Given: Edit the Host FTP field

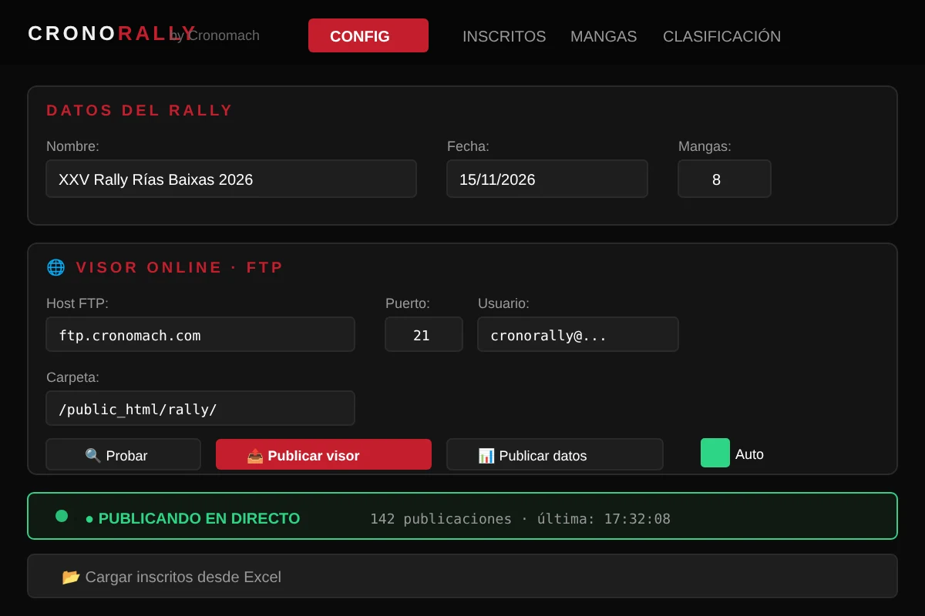Looking at the screenshot, I should coord(200,334).
